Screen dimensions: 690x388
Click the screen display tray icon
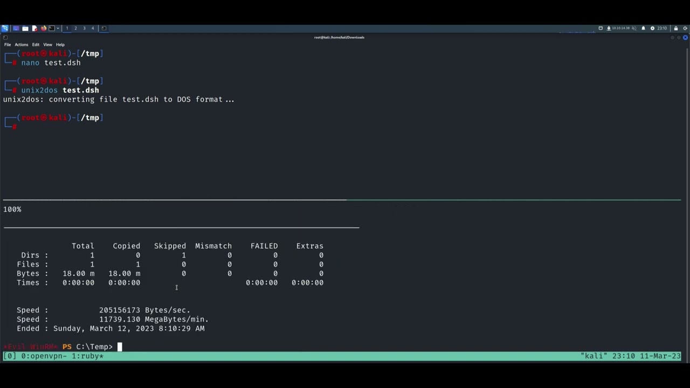(x=601, y=28)
